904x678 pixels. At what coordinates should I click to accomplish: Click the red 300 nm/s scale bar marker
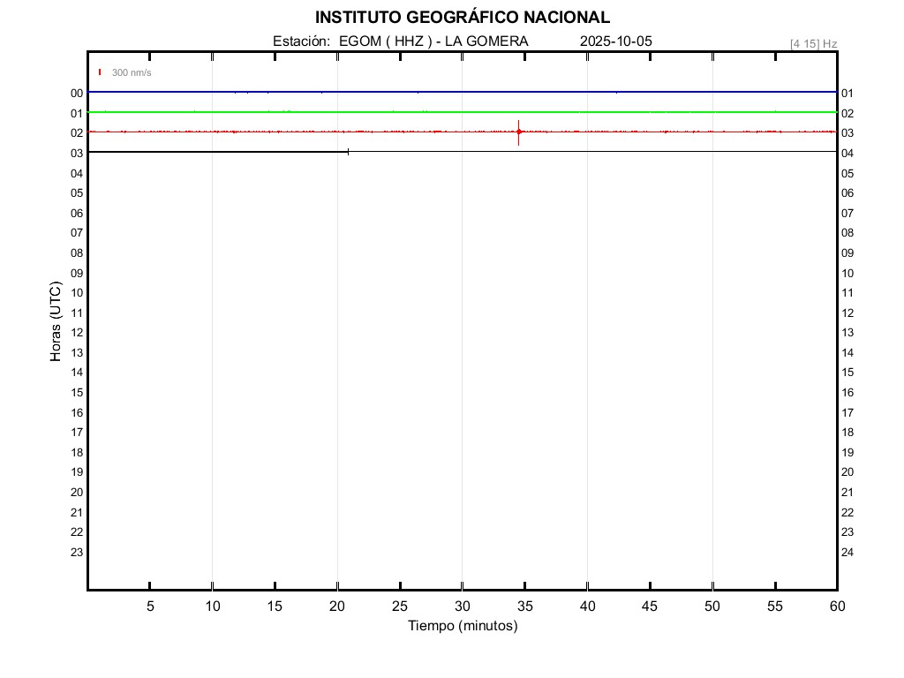pyautogui.click(x=101, y=72)
